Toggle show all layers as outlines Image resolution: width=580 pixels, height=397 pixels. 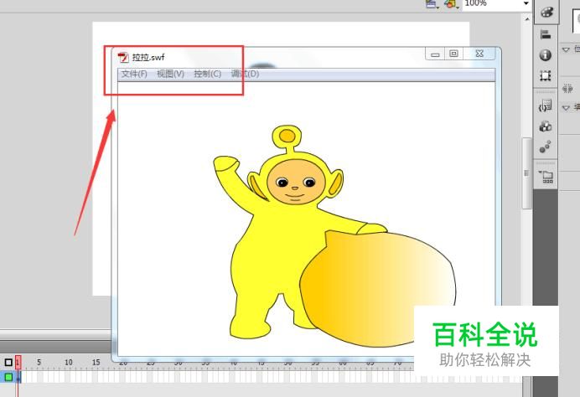[x=8, y=363]
